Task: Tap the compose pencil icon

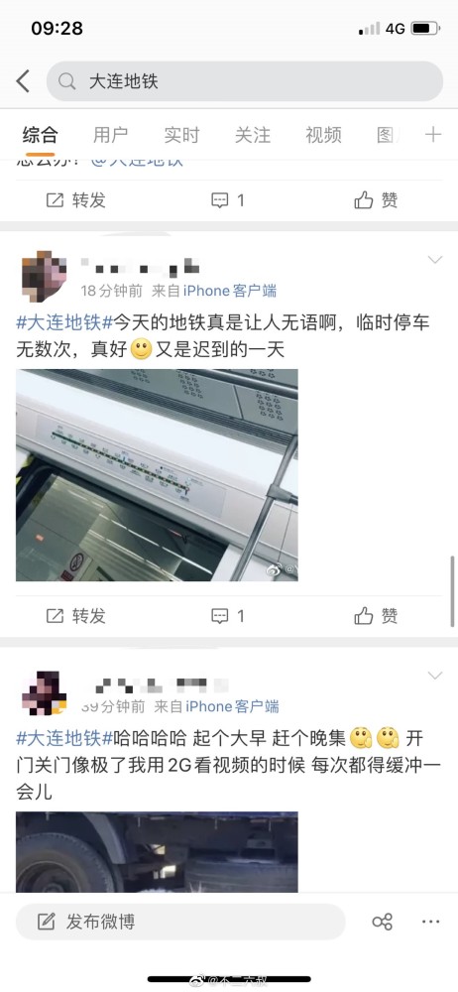Action: [x=46, y=922]
